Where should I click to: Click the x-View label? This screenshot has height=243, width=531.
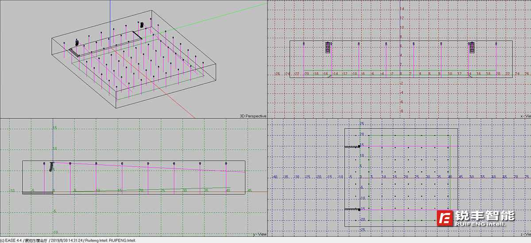tap(525, 116)
